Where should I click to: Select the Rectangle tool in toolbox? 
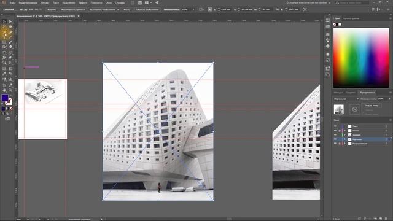click(x=4, y=42)
